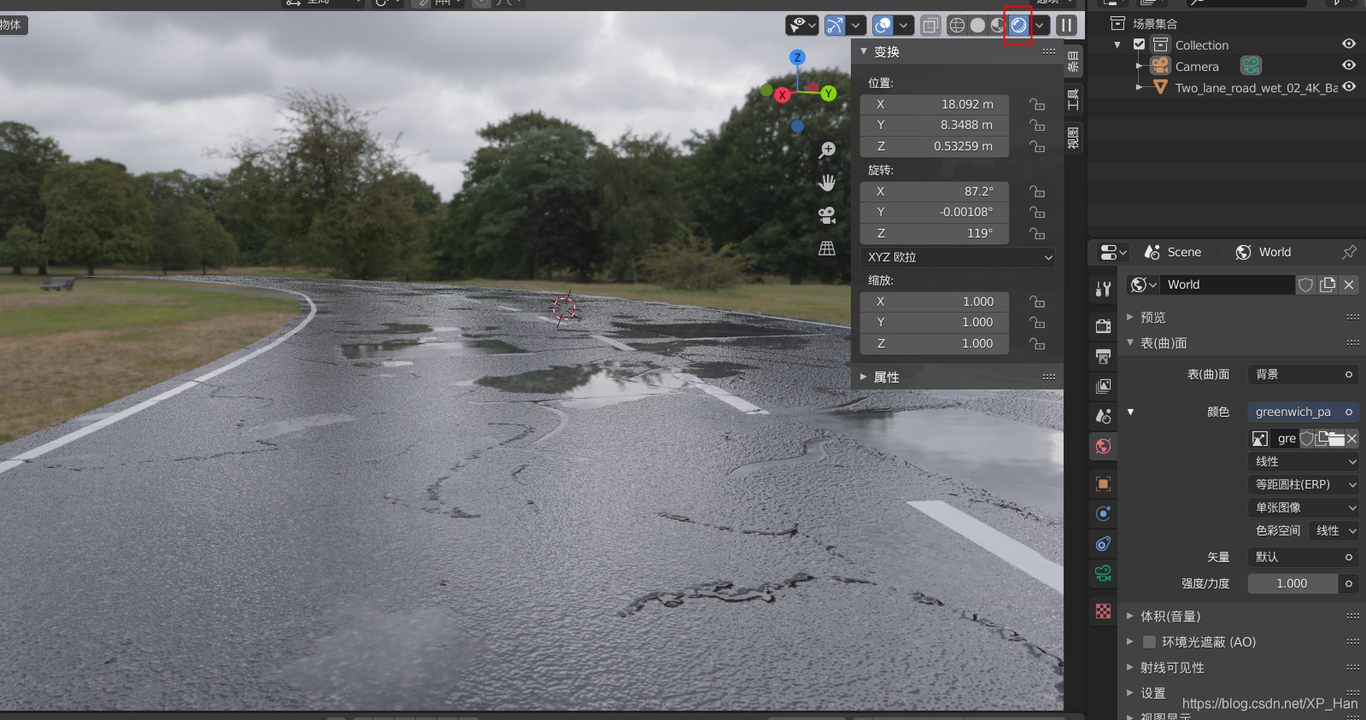Pause viewport render preview

tap(1066, 26)
